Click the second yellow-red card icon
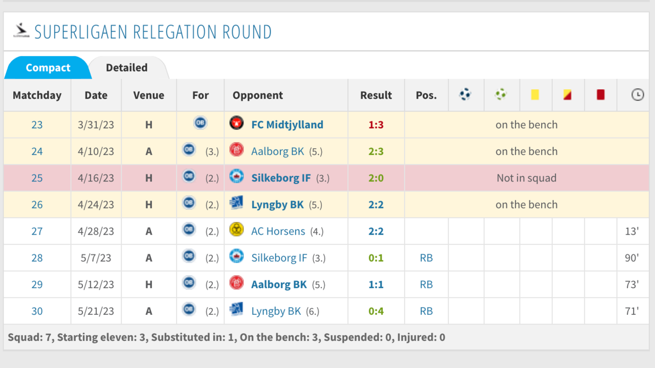Screen dimensions: 655x368 (x=567, y=95)
